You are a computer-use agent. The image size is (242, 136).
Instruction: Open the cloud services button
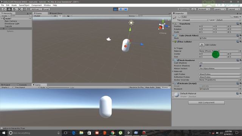click(194, 9)
